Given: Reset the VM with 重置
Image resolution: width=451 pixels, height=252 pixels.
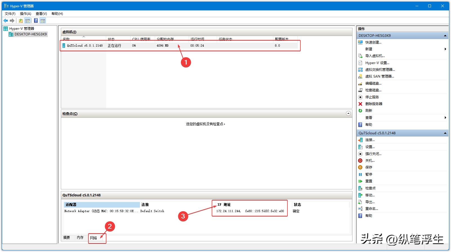Looking at the screenshot, I should (x=369, y=181).
